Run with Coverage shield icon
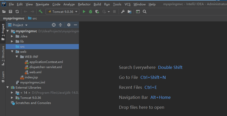Viewport: 227px width, 116px height. click(97, 12)
